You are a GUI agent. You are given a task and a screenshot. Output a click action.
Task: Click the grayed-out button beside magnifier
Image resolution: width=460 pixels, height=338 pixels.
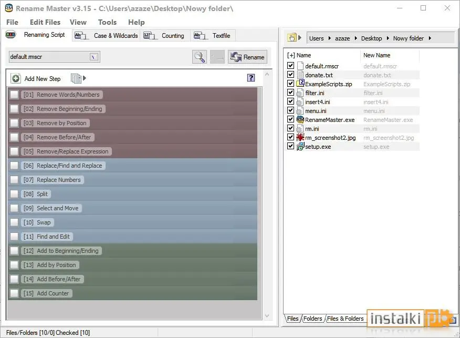click(x=217, y=57)
